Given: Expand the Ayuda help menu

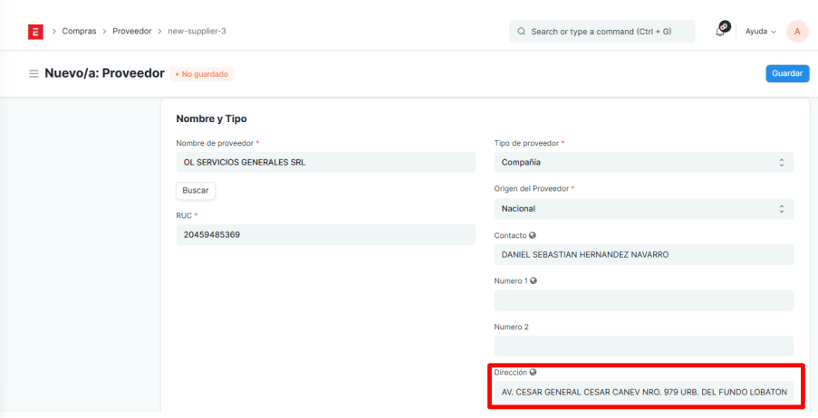Looking at the screenshot, I should [760, 32].
